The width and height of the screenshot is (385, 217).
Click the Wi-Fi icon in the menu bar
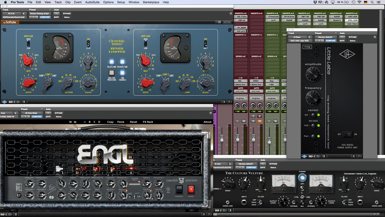click(359, 2)
